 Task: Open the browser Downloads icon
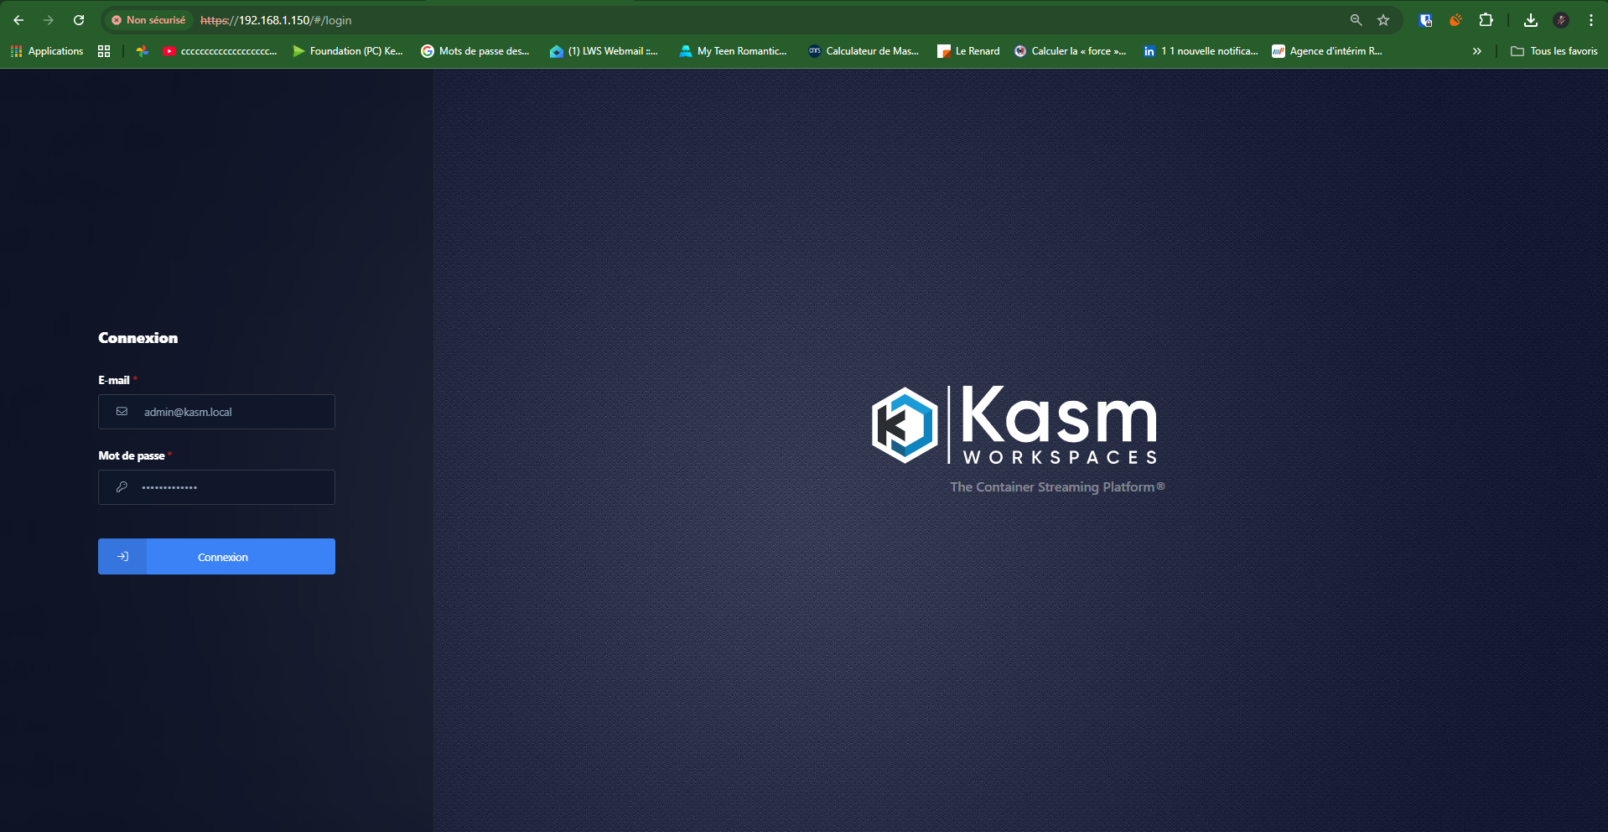click(x=1530, y=20)
